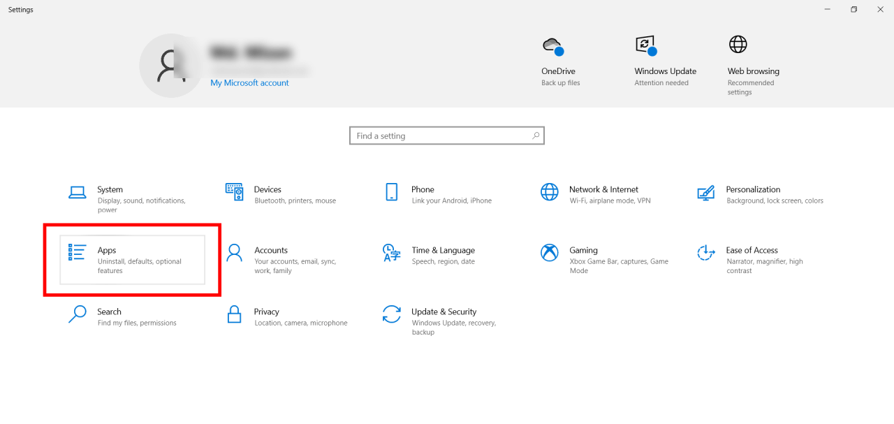Image resolution: width=894 pixels, height=424 pixels.
Task: Click the System heading text
Action: pos(110,189)
